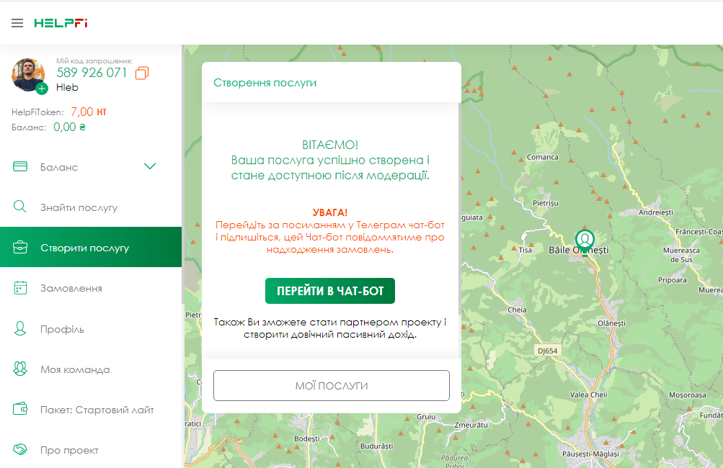Click the calendar icon beside Замовлення

20,288
